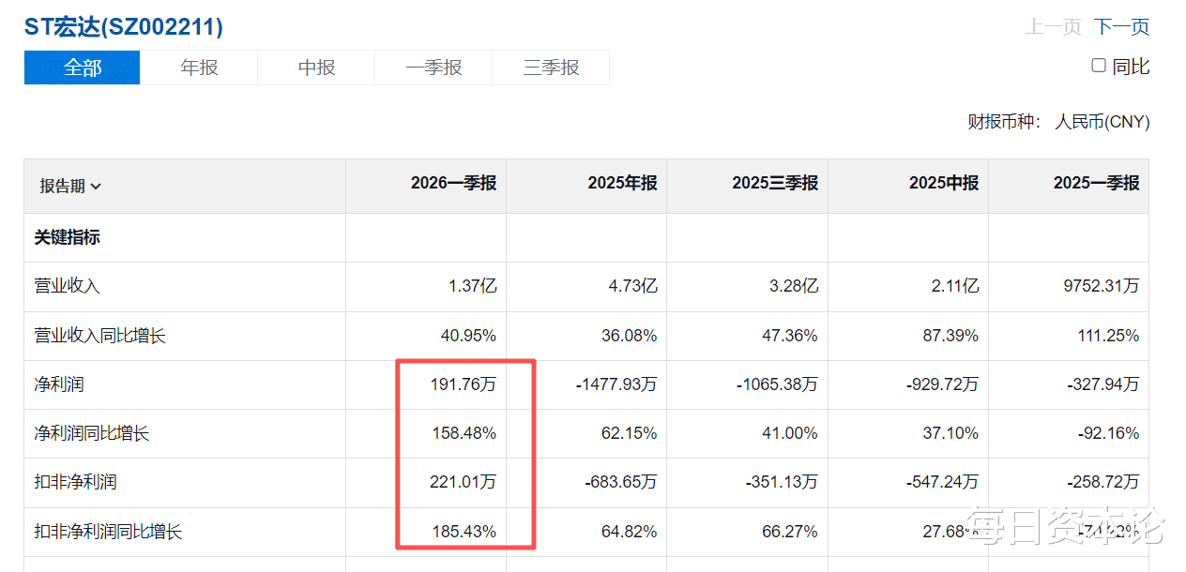The width and height of the screenshot is (1186, 572).
Task: Open the 一季报 tab
Action: pyautogui.click(x=433, y=68)
